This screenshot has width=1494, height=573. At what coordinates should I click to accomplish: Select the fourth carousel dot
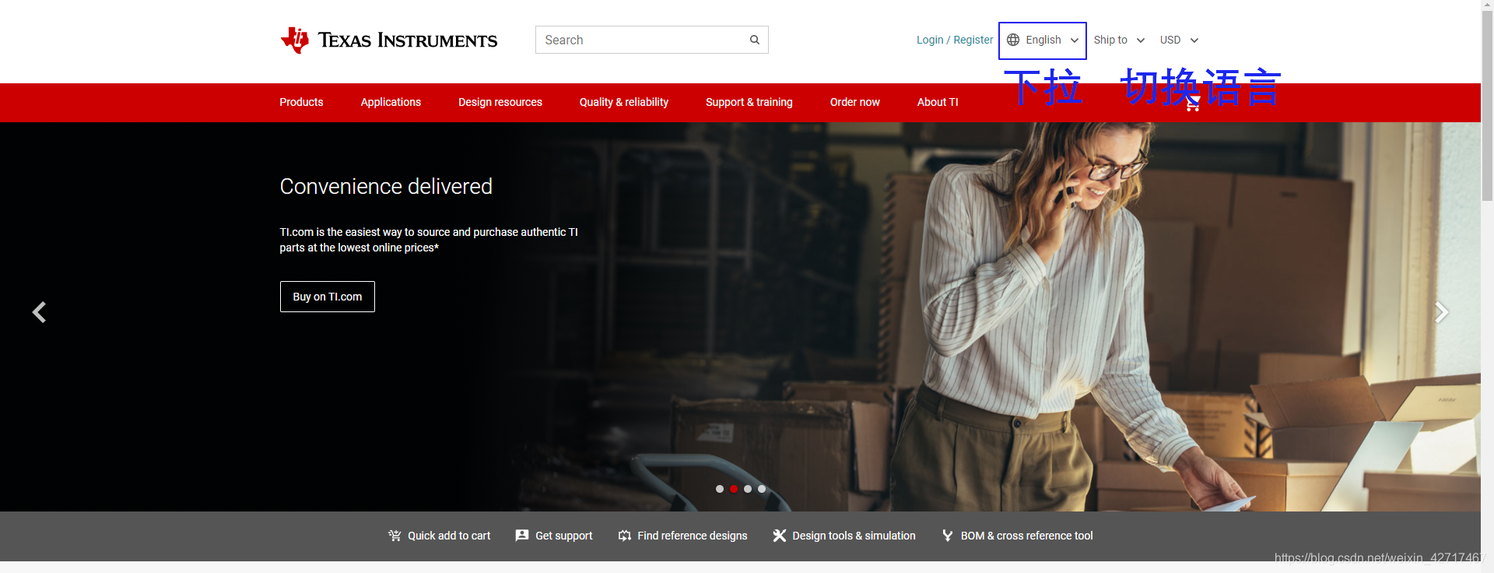click(x=762, y=489)
